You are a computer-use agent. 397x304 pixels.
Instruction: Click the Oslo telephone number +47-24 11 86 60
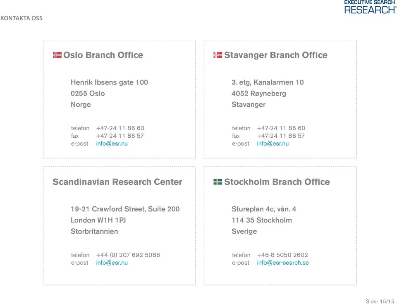120,128
